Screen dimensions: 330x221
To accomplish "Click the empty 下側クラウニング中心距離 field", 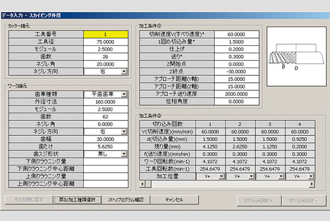I will (105, 169).
